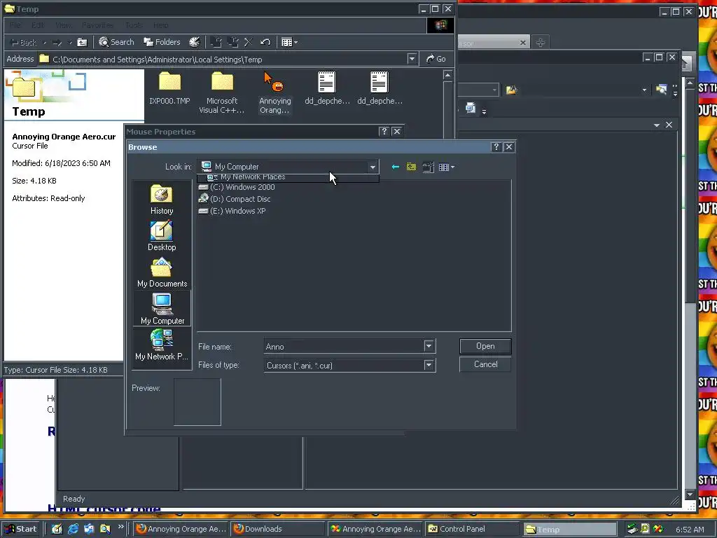Open Tools menu in Temp window
The width and height of the screenshot is (717, 538).
(x=134, y=25)
